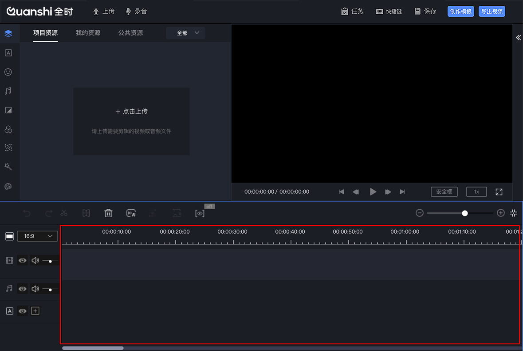
Task: Open the music library icon in sidebar
Action: [8, 91]
